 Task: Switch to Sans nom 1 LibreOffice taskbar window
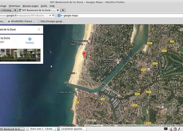point(41,129)
